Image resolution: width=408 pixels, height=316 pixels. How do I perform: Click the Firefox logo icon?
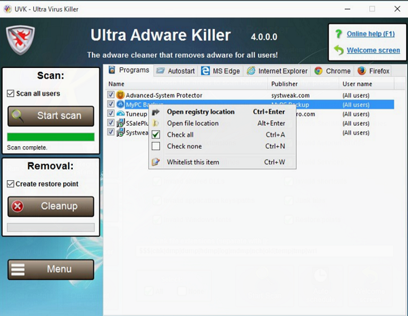point(362,71)
